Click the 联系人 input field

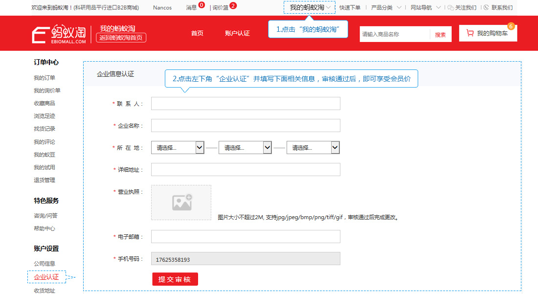(246, 104)
